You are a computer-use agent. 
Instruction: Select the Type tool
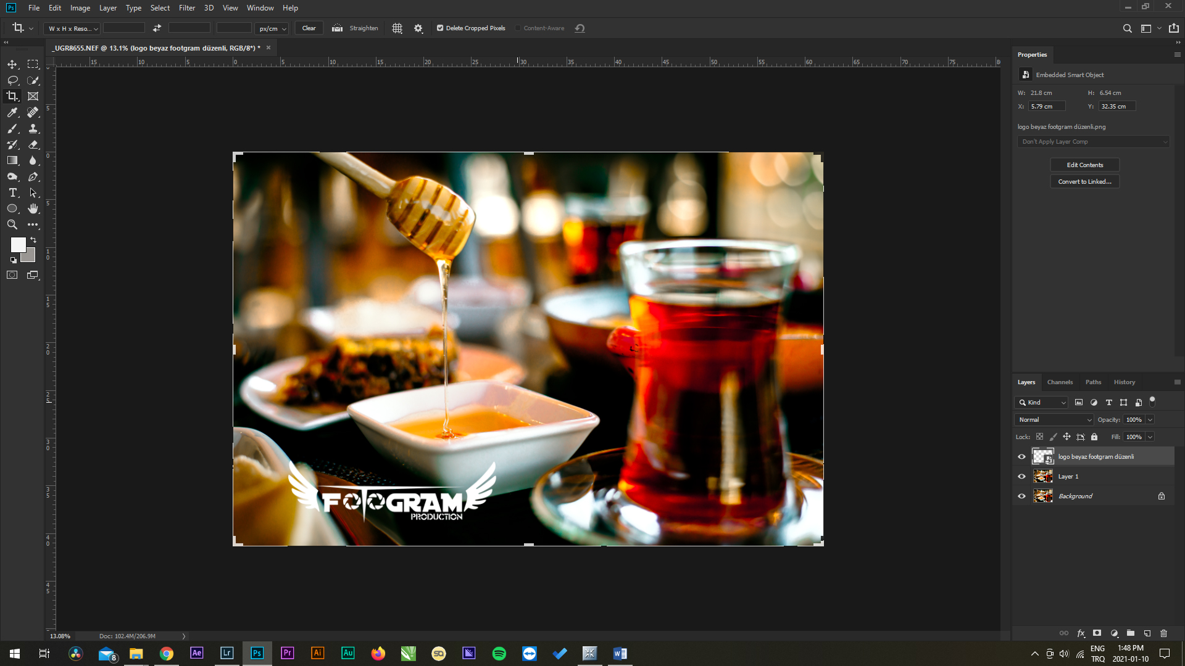12,192
